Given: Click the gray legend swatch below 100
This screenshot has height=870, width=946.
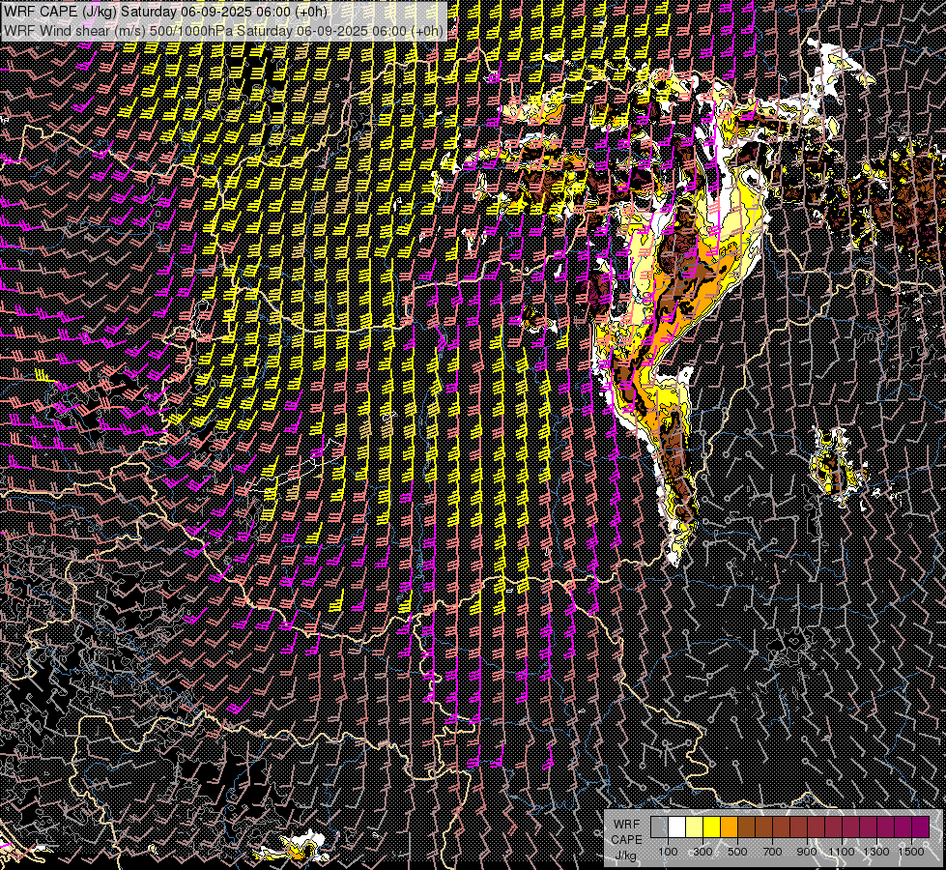Looking at the screenshot, I should 659,827.
